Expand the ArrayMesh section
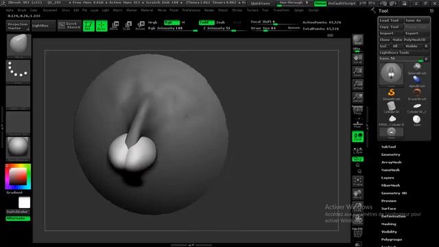Viewport: 439px width, 247px height. coord(391,163)
